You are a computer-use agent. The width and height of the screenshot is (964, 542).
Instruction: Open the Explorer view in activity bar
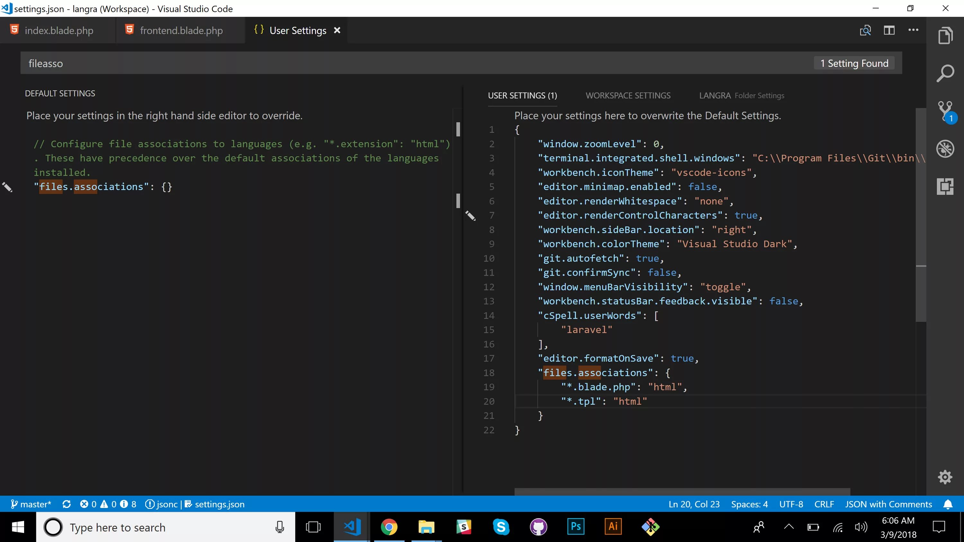click(945, 36)
